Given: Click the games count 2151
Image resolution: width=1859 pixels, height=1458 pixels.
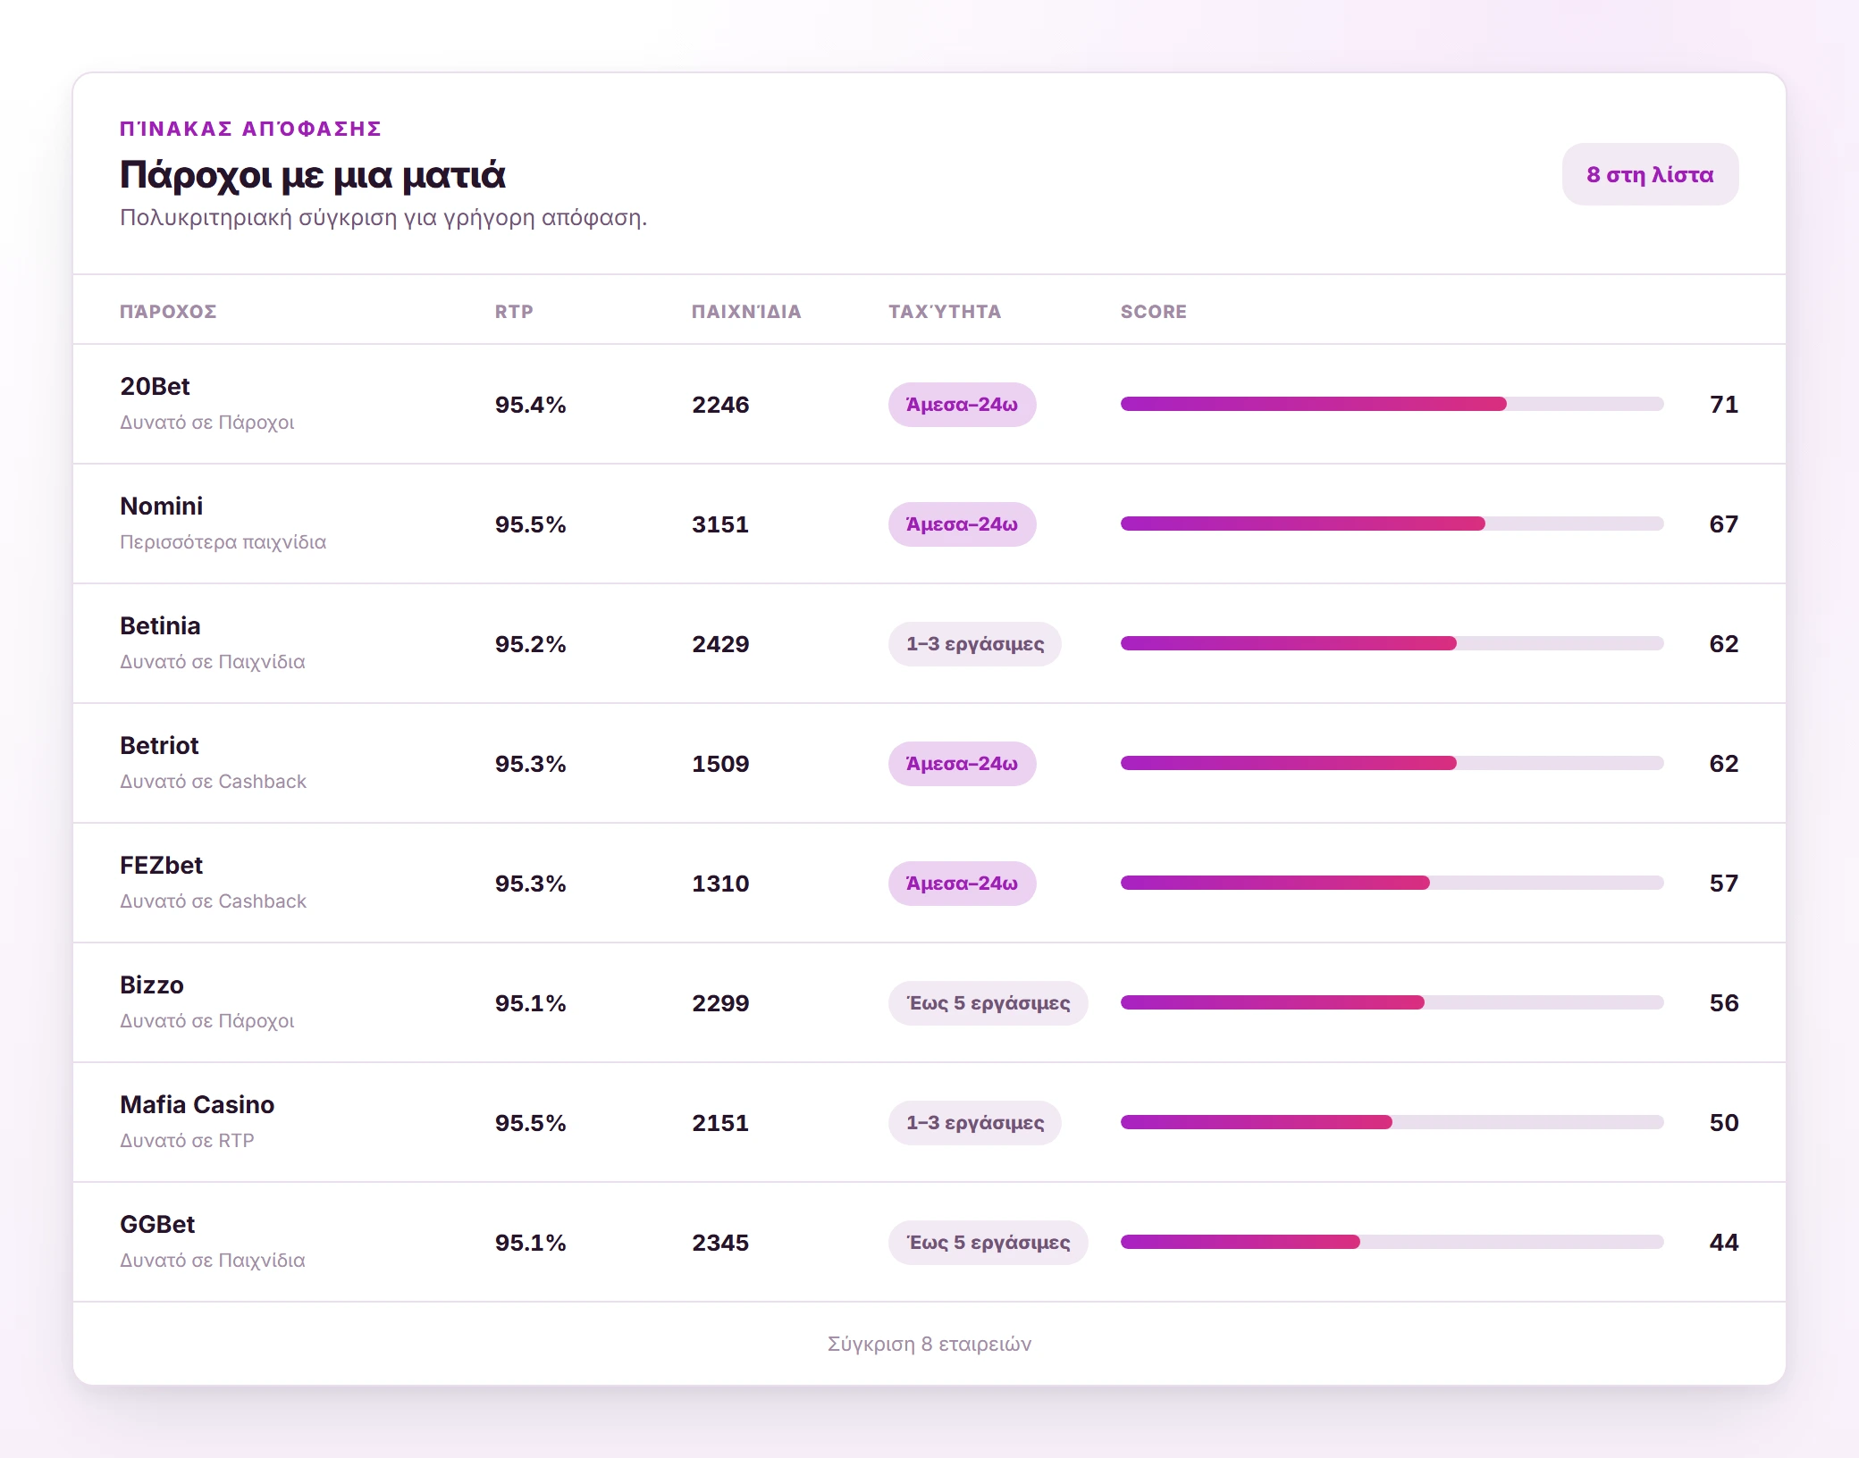Looking at the screenshot, I should pyautogui.click(x=720, y=1123).
